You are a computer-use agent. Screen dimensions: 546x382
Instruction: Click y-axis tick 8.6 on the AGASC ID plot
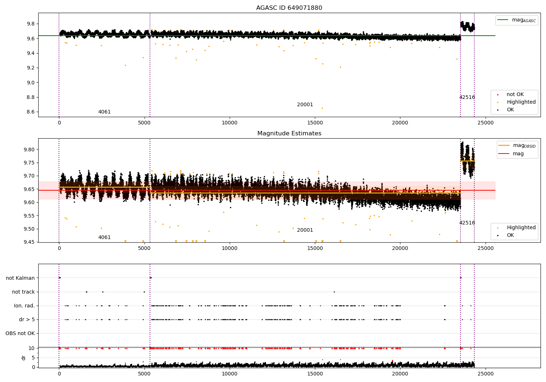click(31, 112)
